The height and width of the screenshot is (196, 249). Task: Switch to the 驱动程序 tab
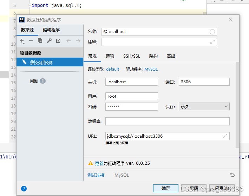51,30
